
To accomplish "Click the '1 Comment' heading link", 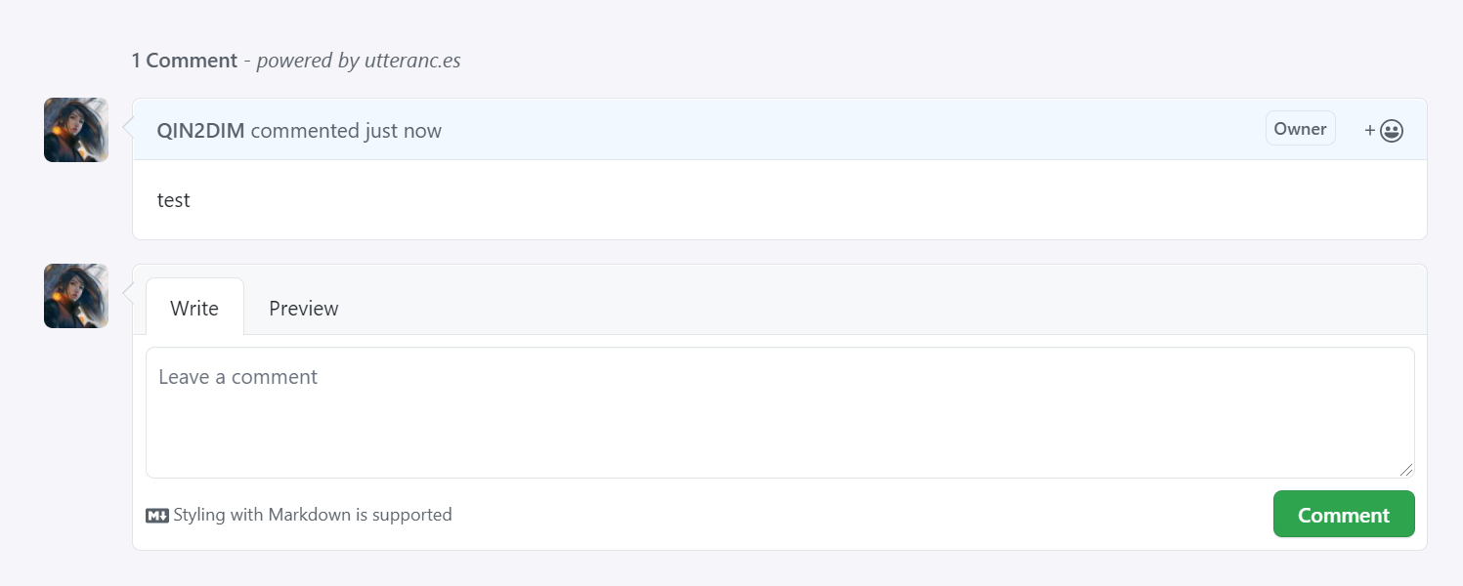I will click(x=185, y=61).
